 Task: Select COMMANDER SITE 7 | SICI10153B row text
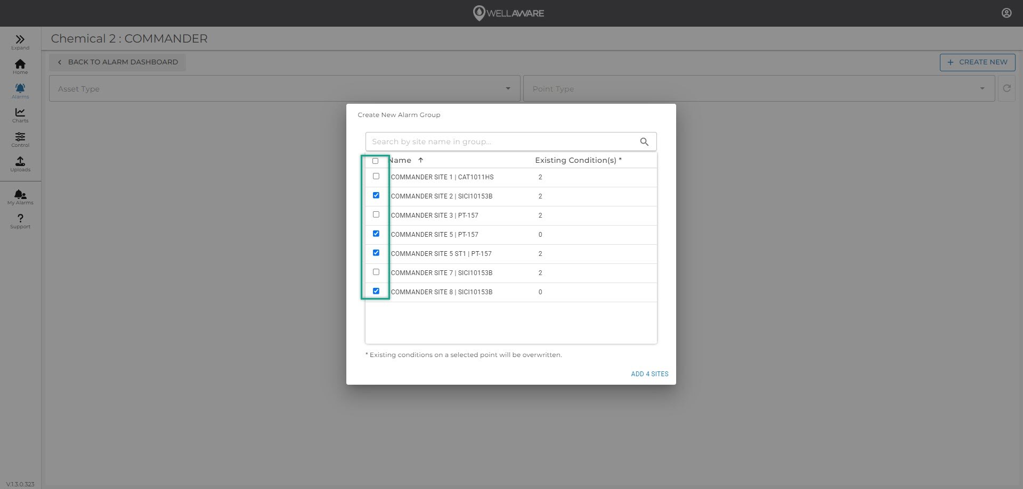pyautogui.click(x=442, y=273)
